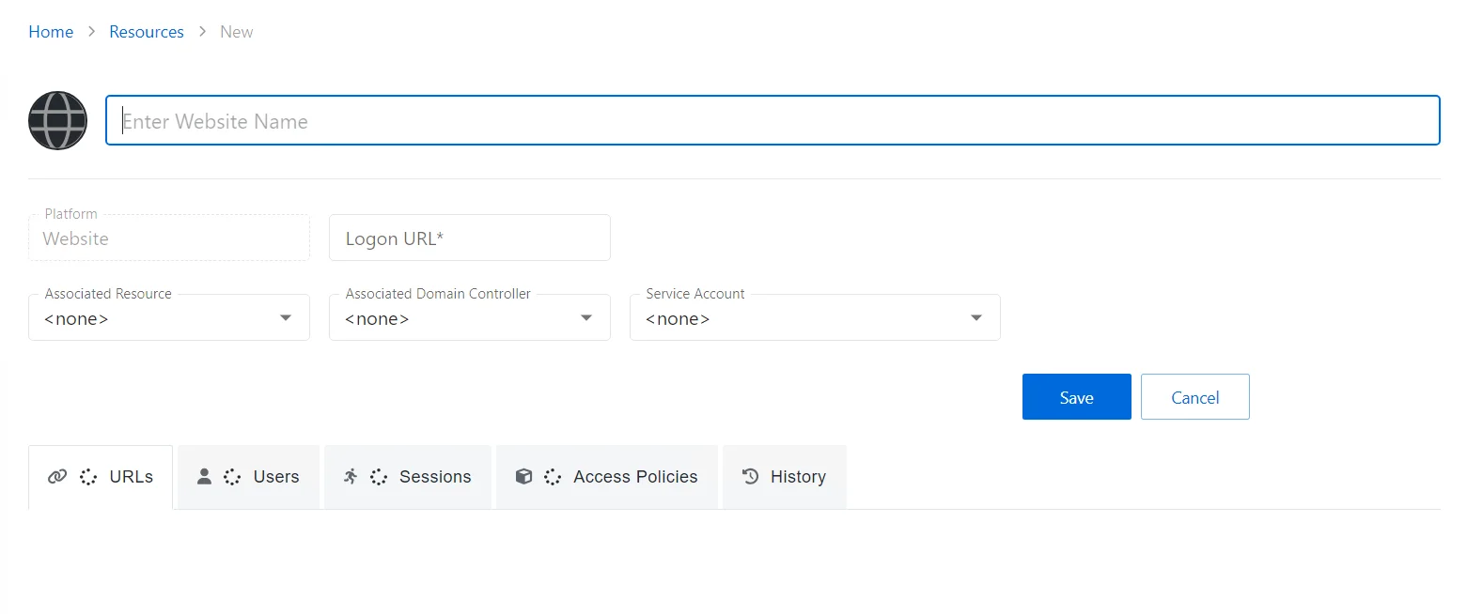The width and height of the screenshot is (1467, 614).
Task: Open the History tab
Action: 785,477
